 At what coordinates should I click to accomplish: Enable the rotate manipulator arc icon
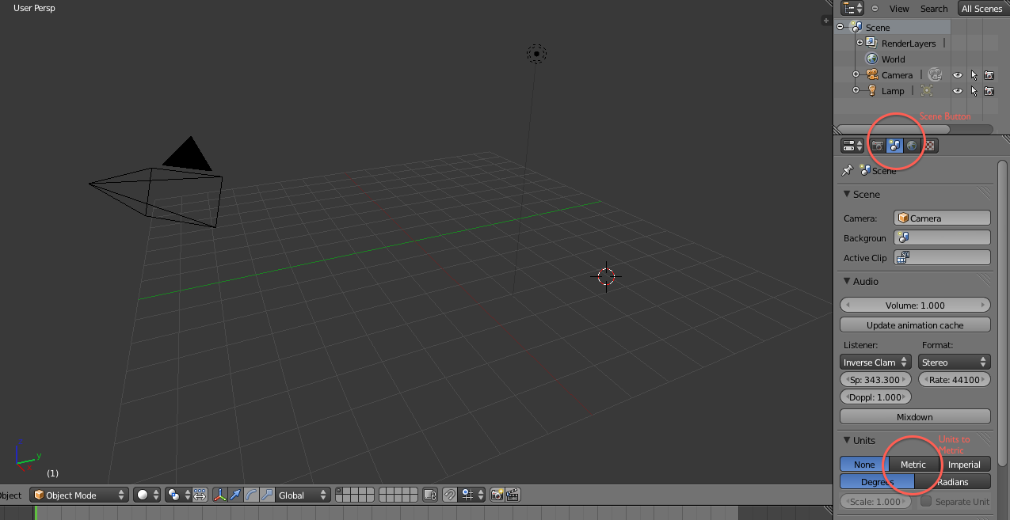click(251, 495)
